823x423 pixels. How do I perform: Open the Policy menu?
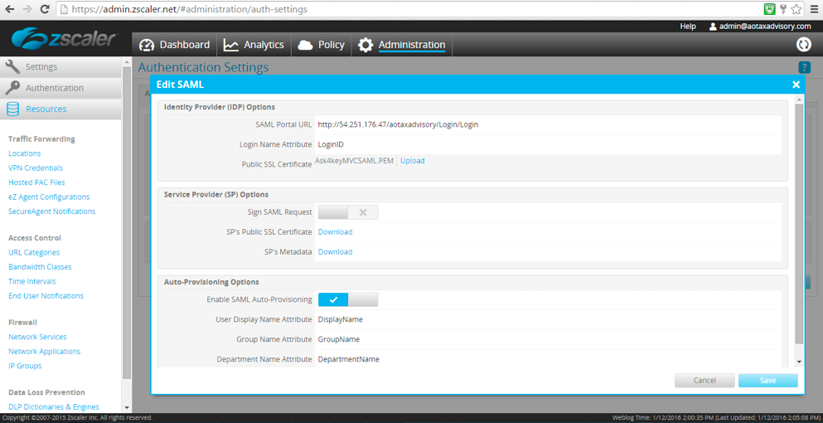322,45
